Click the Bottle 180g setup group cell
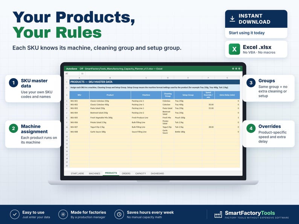 pyautogui.click(x=188, y=132)
